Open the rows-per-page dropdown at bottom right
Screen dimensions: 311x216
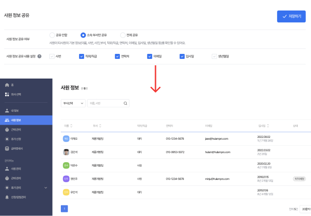(305, 209)
